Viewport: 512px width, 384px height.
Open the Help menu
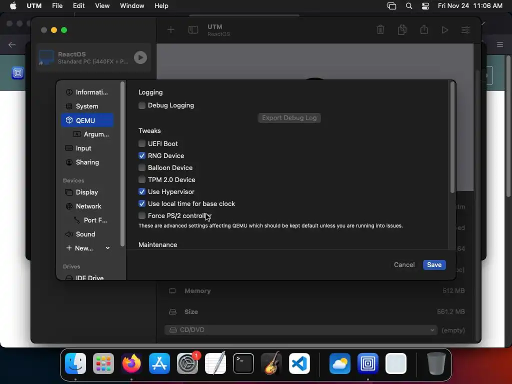point(161,5)
